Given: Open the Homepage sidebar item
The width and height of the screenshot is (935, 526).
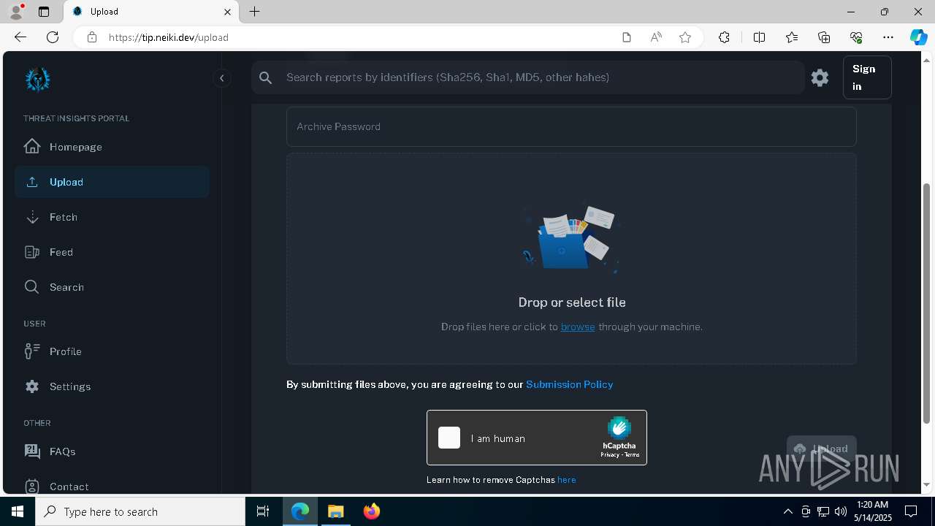Looking at the screenshot, I should [112, 147].
